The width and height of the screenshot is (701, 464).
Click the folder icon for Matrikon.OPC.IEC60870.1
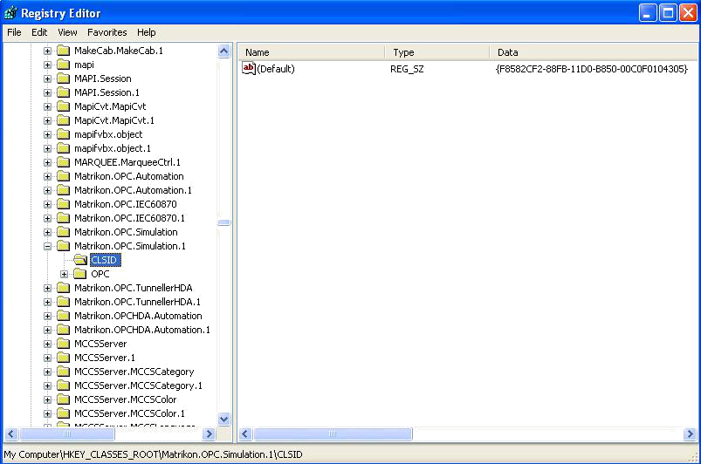tap(64, 218)
